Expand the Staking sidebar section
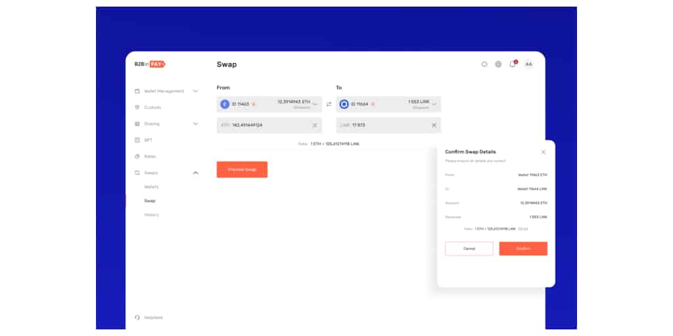This screenshot has width=673, height=336. tap(195, 124)
